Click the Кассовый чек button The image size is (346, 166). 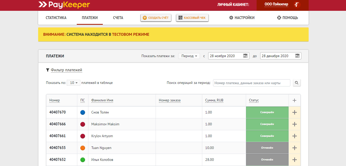point(192,18)
